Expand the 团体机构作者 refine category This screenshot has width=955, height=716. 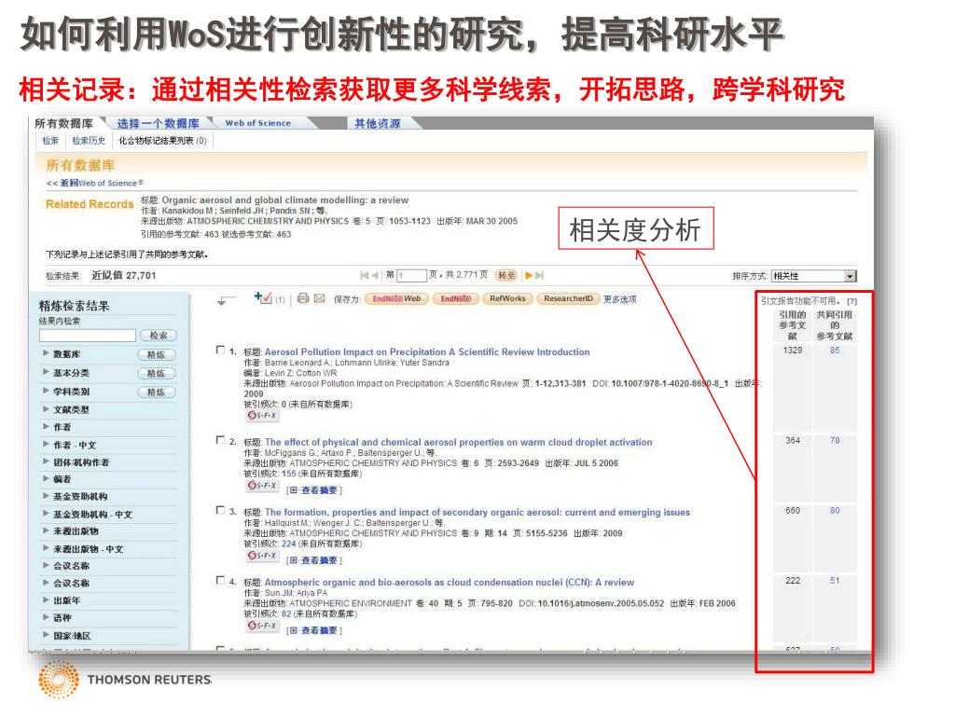point(47,461)
